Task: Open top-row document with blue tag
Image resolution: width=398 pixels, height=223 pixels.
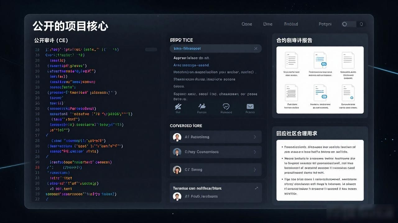Action: pyautogui.click(x=320, y=60)
